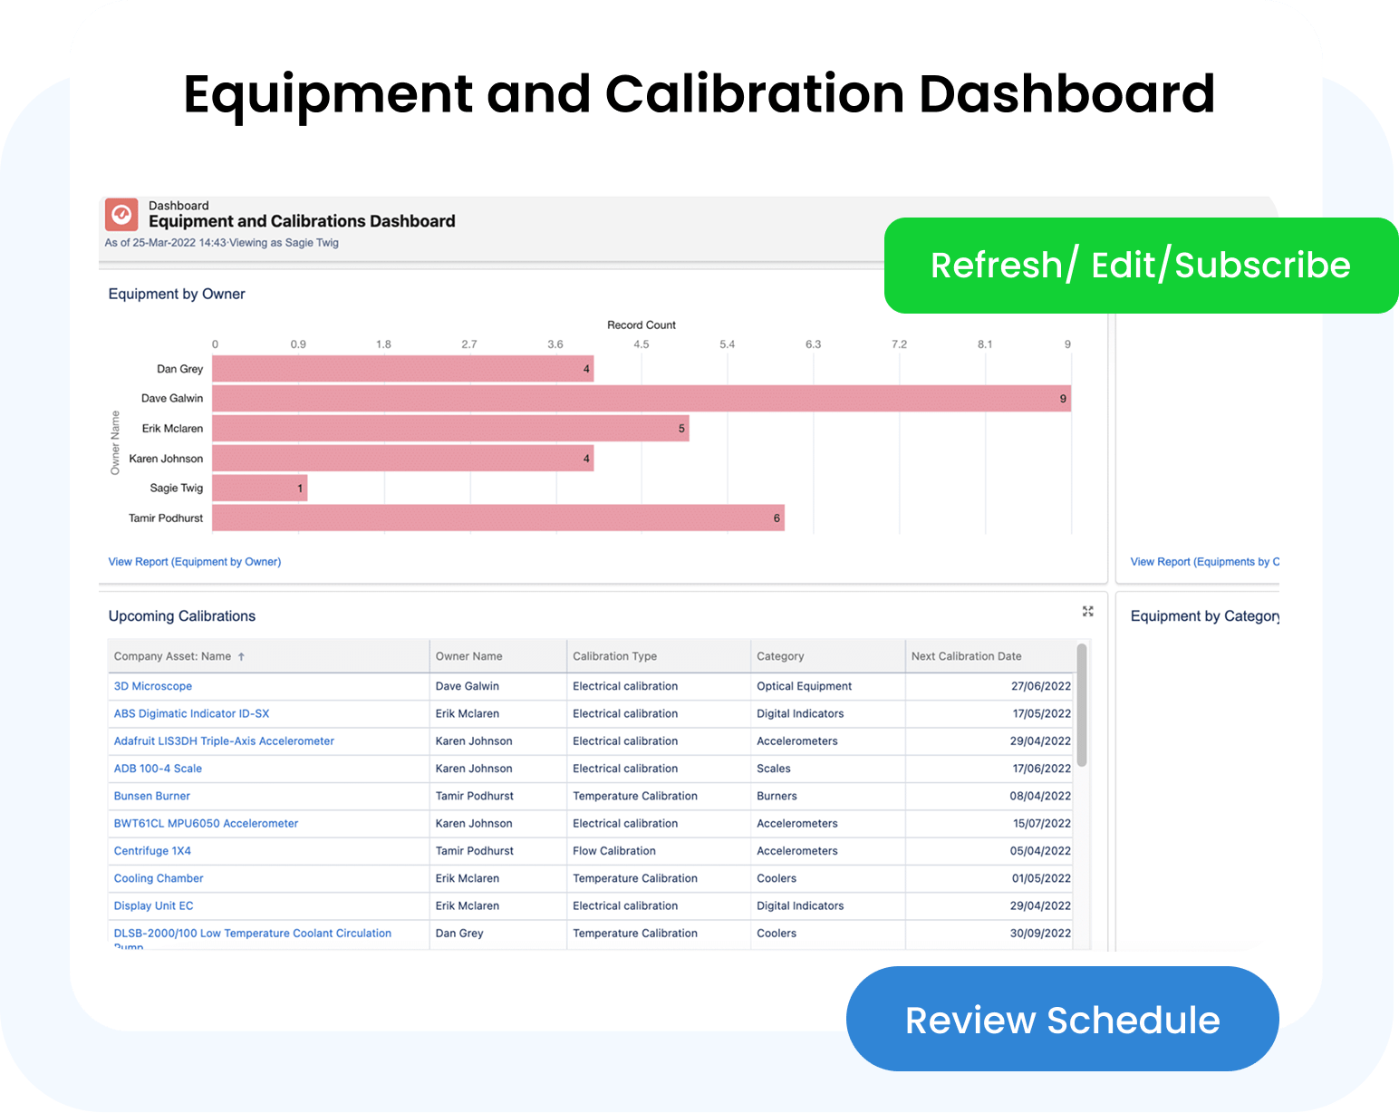Click the Next Calibration Date column header
The image size is (1399, 1113).
pyautogui.click(x=966, y=656)
